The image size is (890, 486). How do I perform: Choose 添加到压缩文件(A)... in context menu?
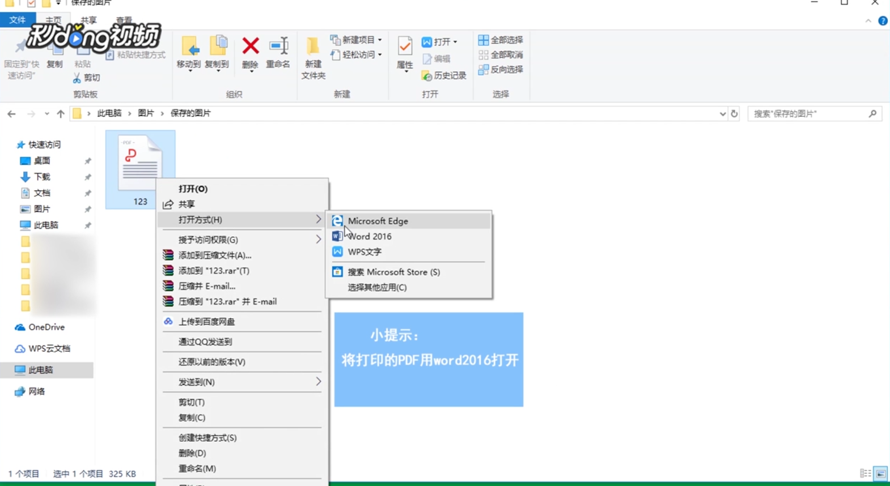coord(242,255)
